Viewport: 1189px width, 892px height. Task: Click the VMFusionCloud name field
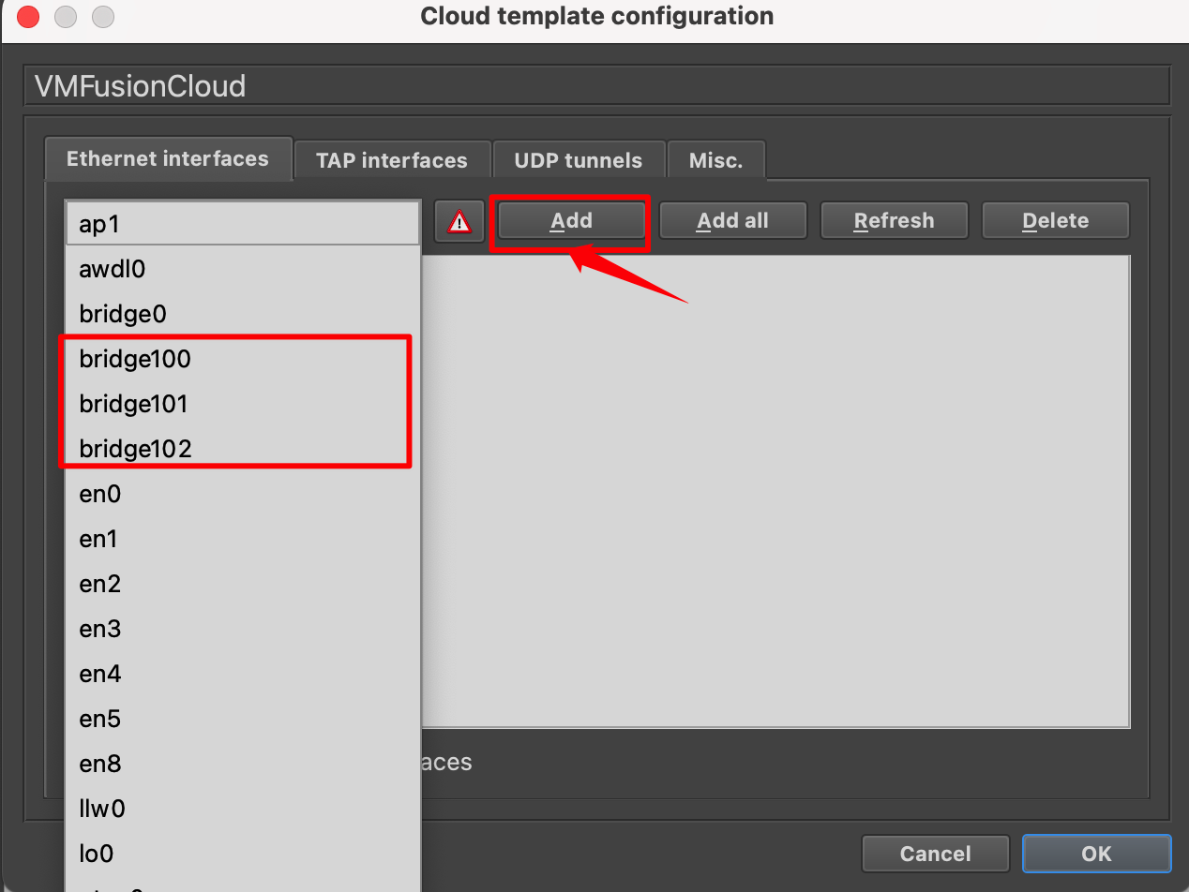coord(595,86)
